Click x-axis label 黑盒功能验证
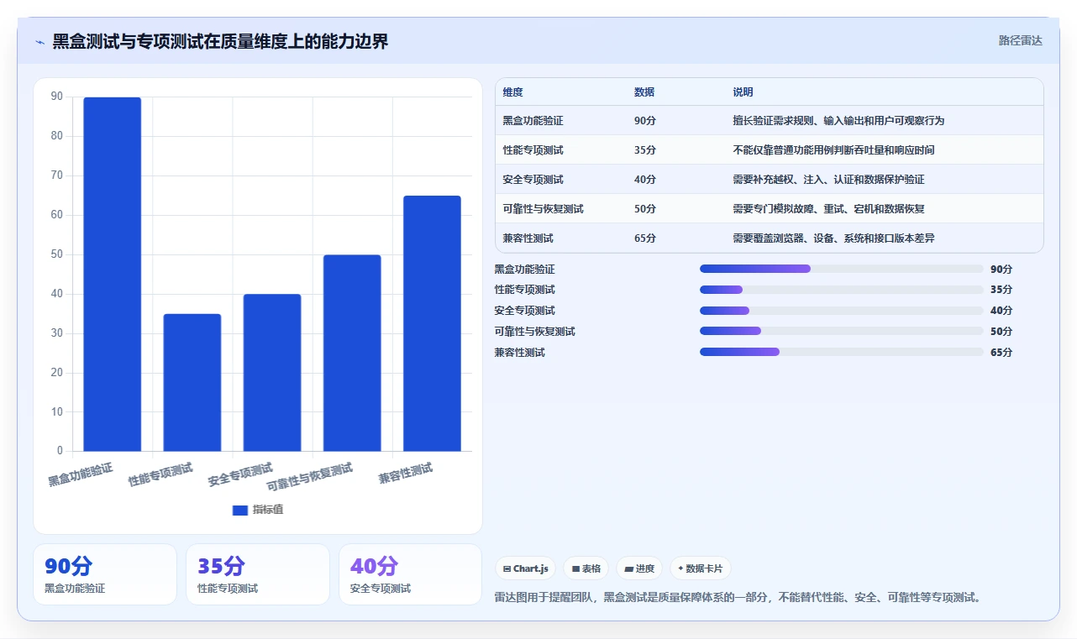Viewport: 1077px width, 639px height. pos(81,474)
